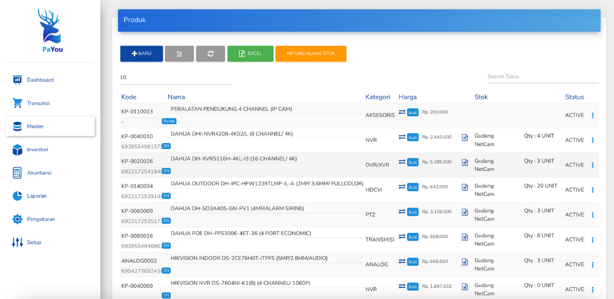Open actions menu for KP-0040009 row
614x299 pixels.
point(593,289)
